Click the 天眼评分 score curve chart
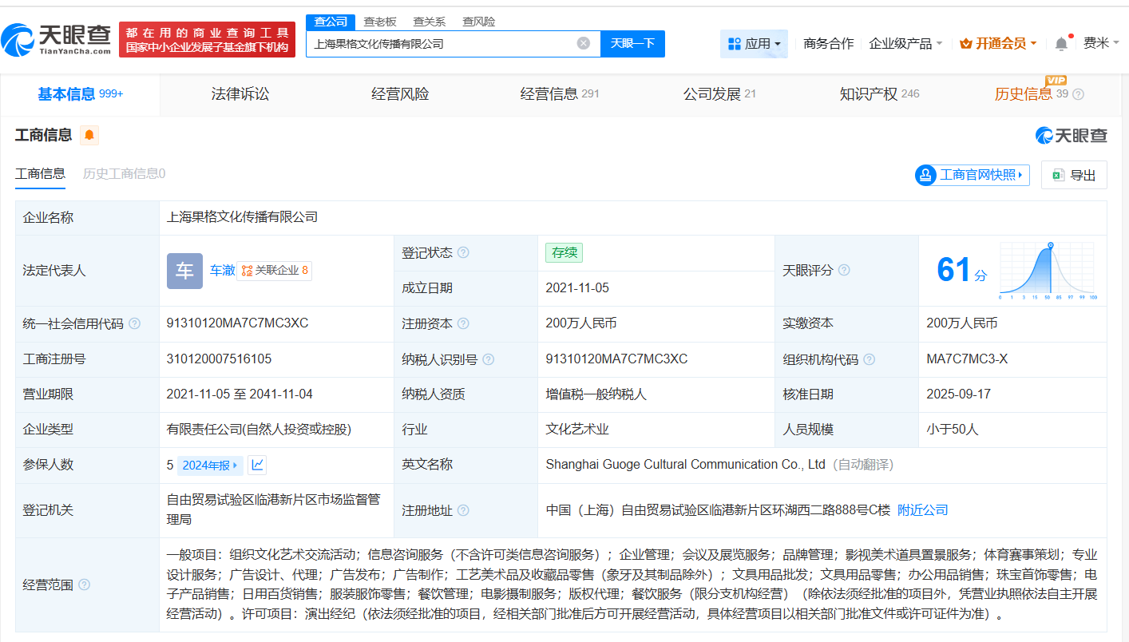 (x=1046, y=271)
